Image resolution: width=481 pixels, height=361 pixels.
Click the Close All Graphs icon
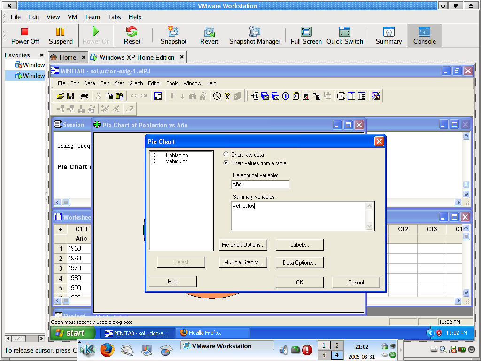pos(375,96)
